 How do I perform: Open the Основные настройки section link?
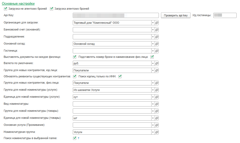pos(18,4)
